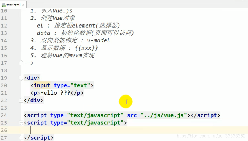
Task: Click the type="text" attribute on line 20
Action: [x=72, y=85]
